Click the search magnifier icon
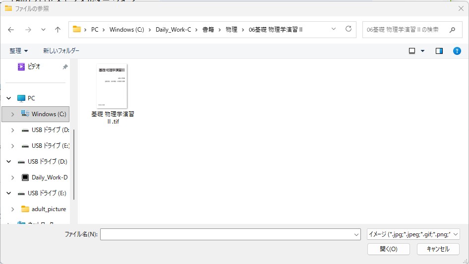 tap(452, 30)
